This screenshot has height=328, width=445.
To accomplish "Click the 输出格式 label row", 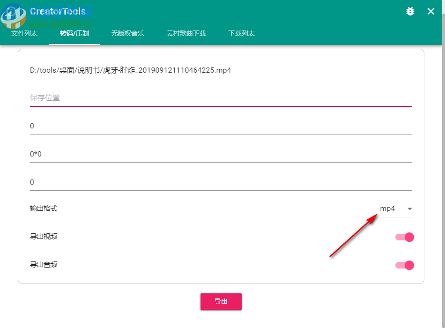I will tap(44, 208).
